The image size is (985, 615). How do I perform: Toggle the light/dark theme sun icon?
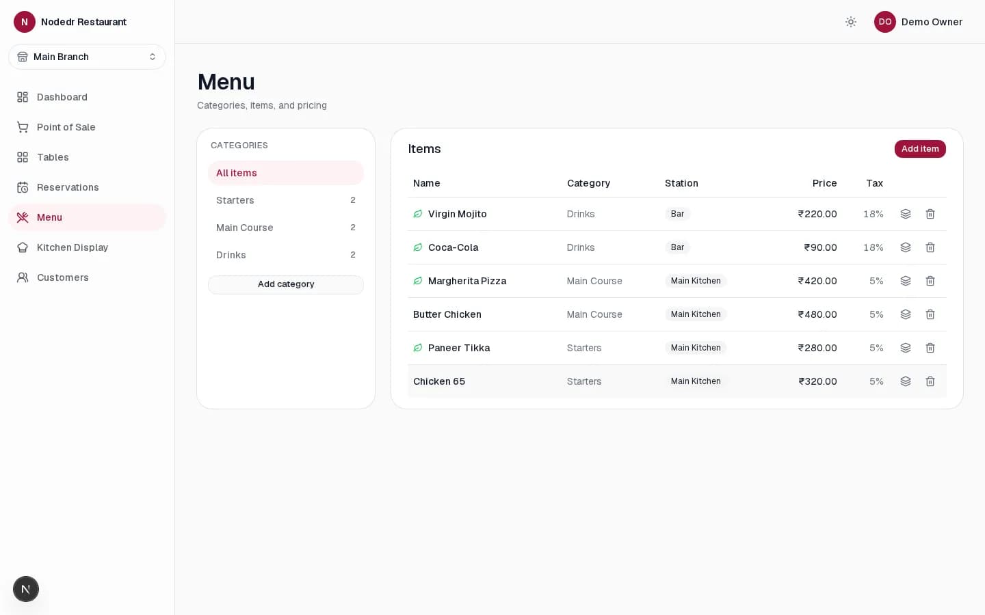pos(851,22)
